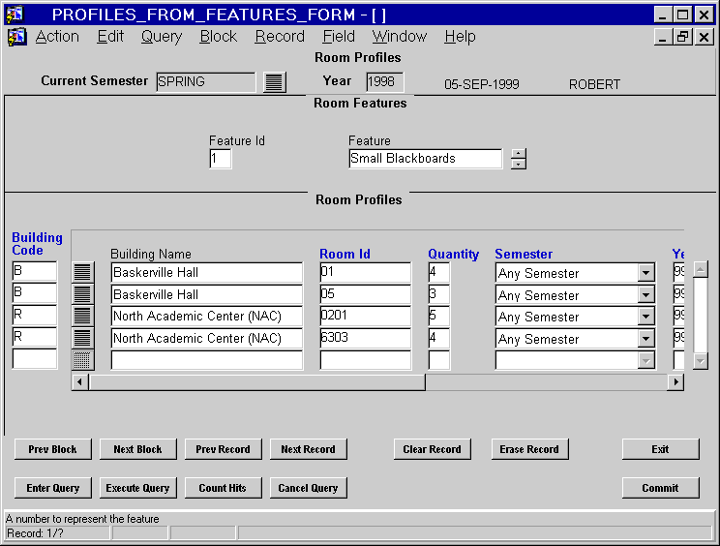Screen dimensions: 720x546
Task: Click the horizontal scrollbar thumb
Action: point(257,382)
